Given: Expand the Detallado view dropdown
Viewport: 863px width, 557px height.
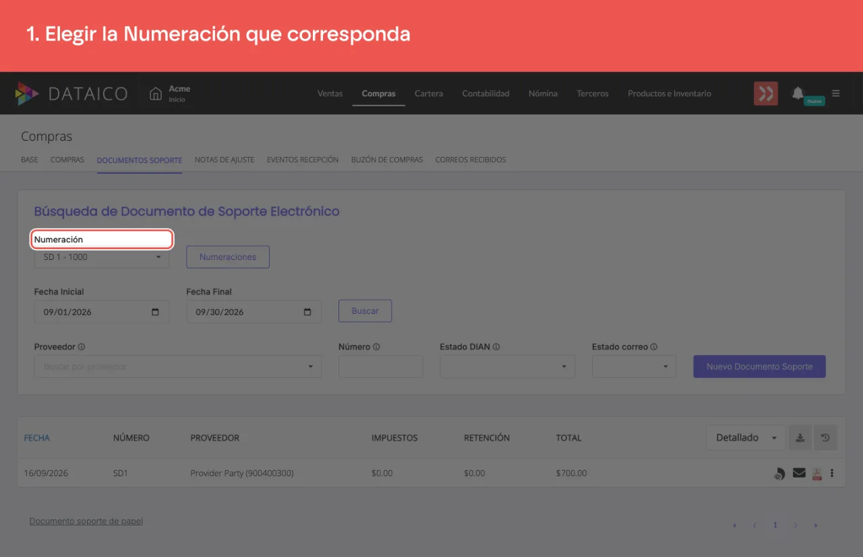Looking at the screenshot, I should [x=746, y=438].
